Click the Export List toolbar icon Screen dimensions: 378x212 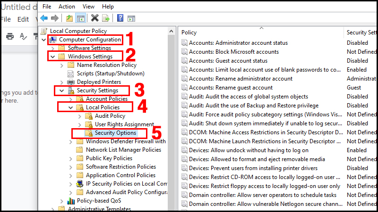pyautogui.click(x=106, y=18)
